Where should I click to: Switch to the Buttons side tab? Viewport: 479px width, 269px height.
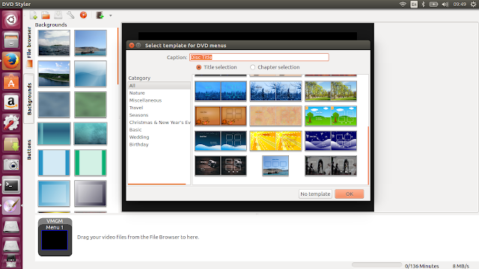(x=29, y=149)
